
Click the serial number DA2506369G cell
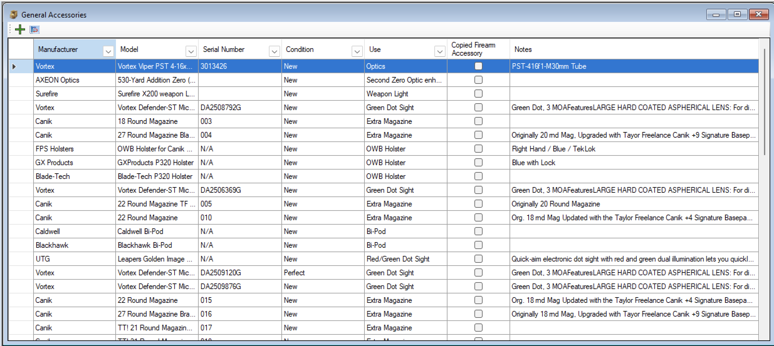click(x=240, y=190)
